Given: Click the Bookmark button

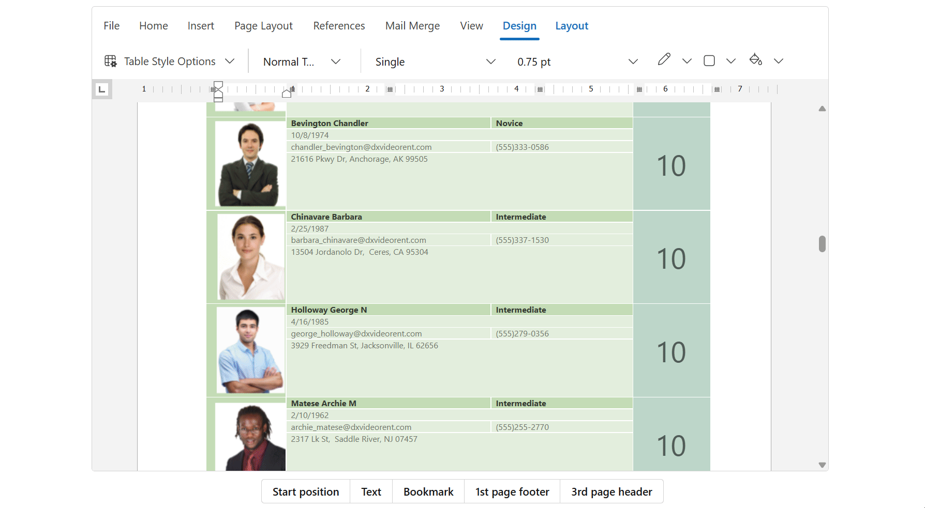Looking at the screenshot, I should point(428,491).
